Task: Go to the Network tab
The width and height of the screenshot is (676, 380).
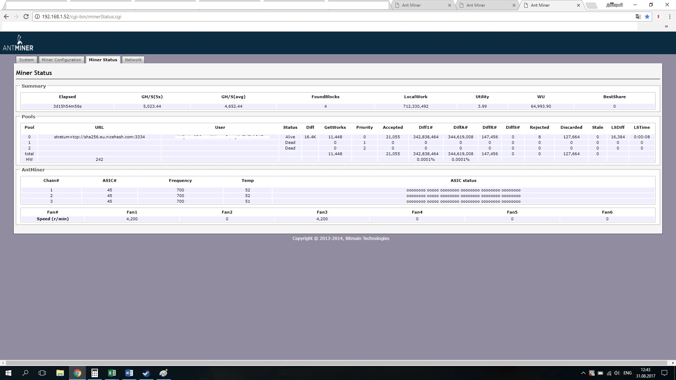Action: [133, 60]
